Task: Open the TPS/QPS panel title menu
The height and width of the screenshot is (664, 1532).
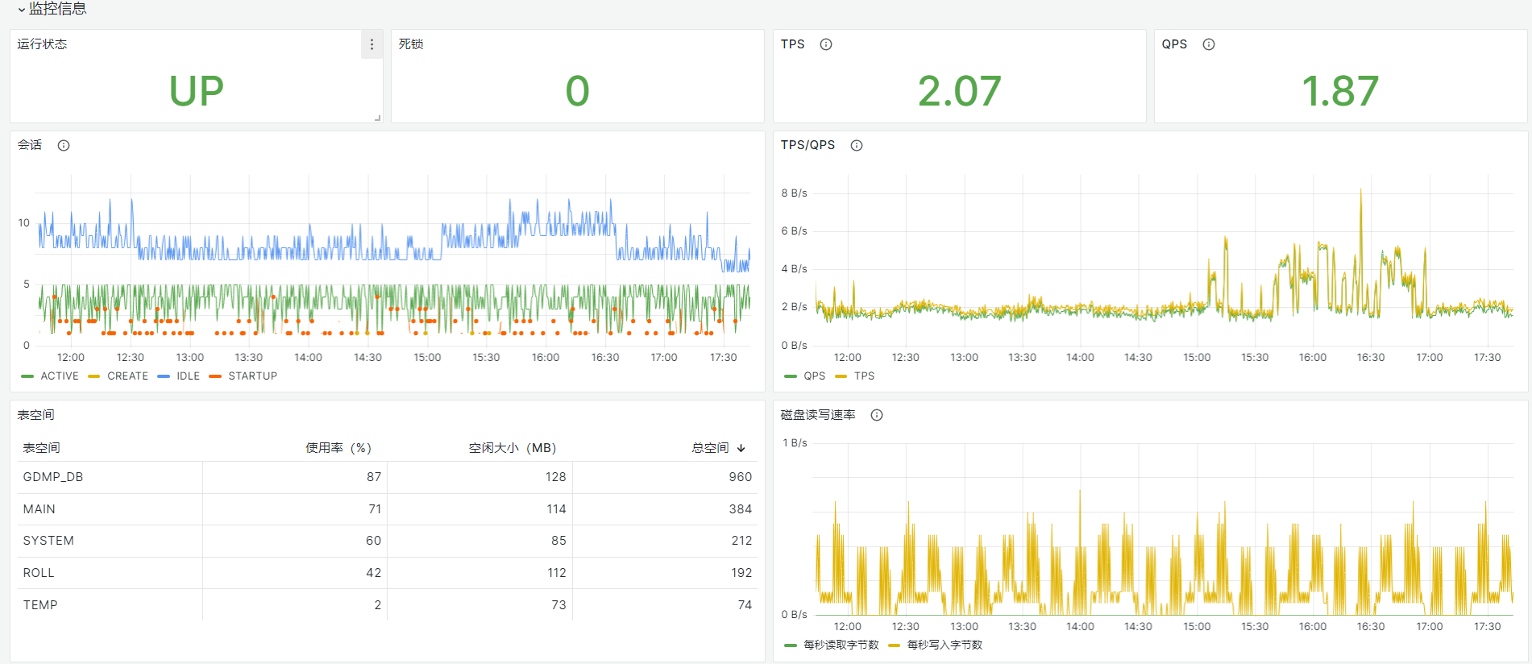Action: click(808, 145)
